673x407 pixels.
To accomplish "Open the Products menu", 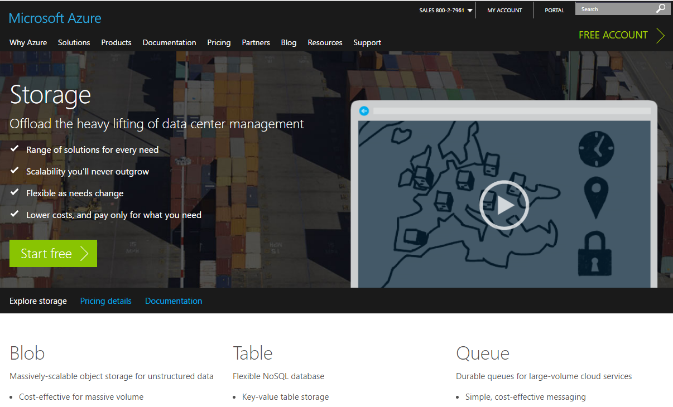I will tap(116, 42).
